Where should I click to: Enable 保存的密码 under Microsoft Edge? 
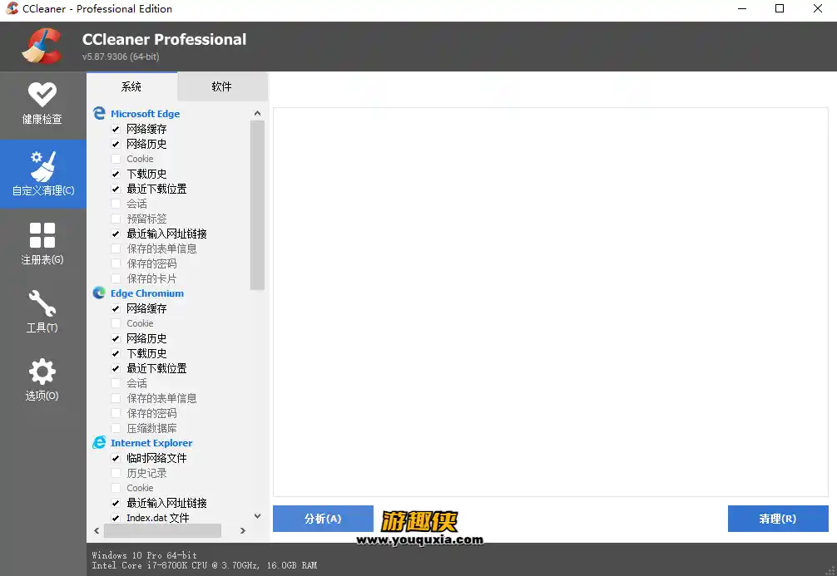click(116, 263)
